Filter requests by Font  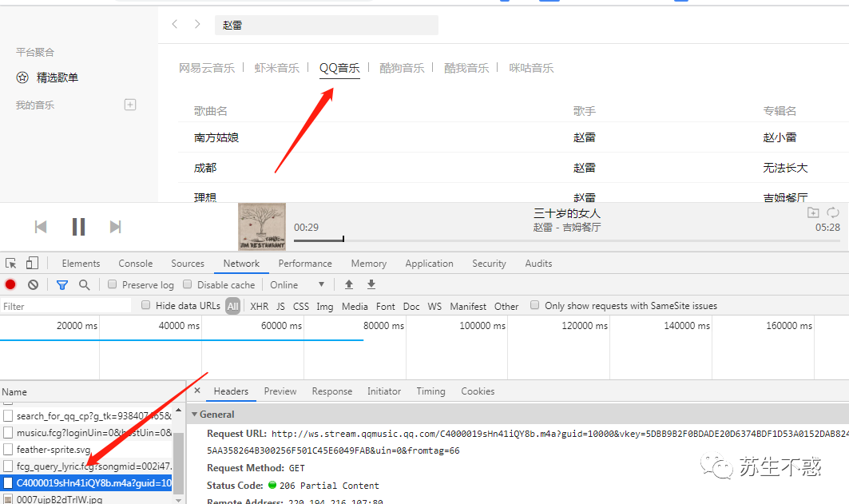pyautogui.click(x=386, y=307)
